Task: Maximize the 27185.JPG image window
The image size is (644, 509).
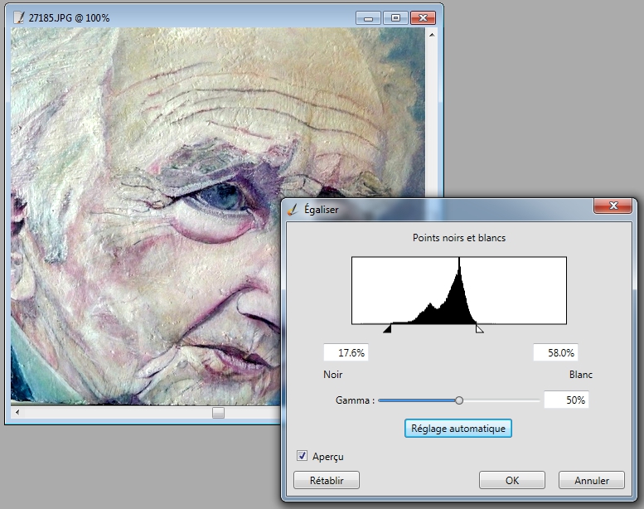Action: [395, 18]
